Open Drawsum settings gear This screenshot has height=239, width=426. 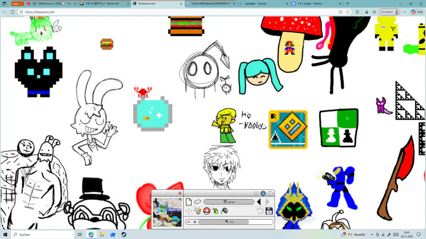tap(263, 193)
